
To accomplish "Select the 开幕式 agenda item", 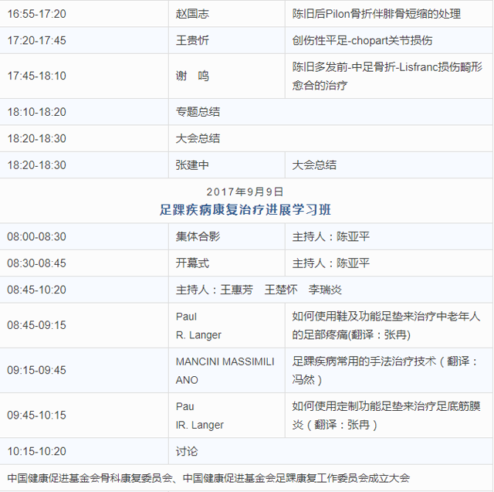I will point(193,263).
